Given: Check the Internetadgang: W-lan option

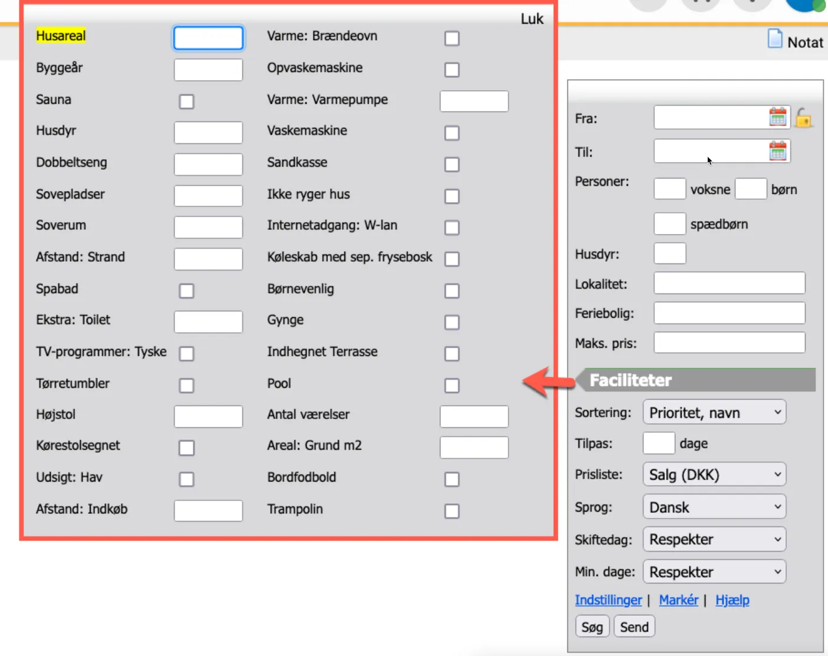Looking at the screenshot, I should [452, 228].
